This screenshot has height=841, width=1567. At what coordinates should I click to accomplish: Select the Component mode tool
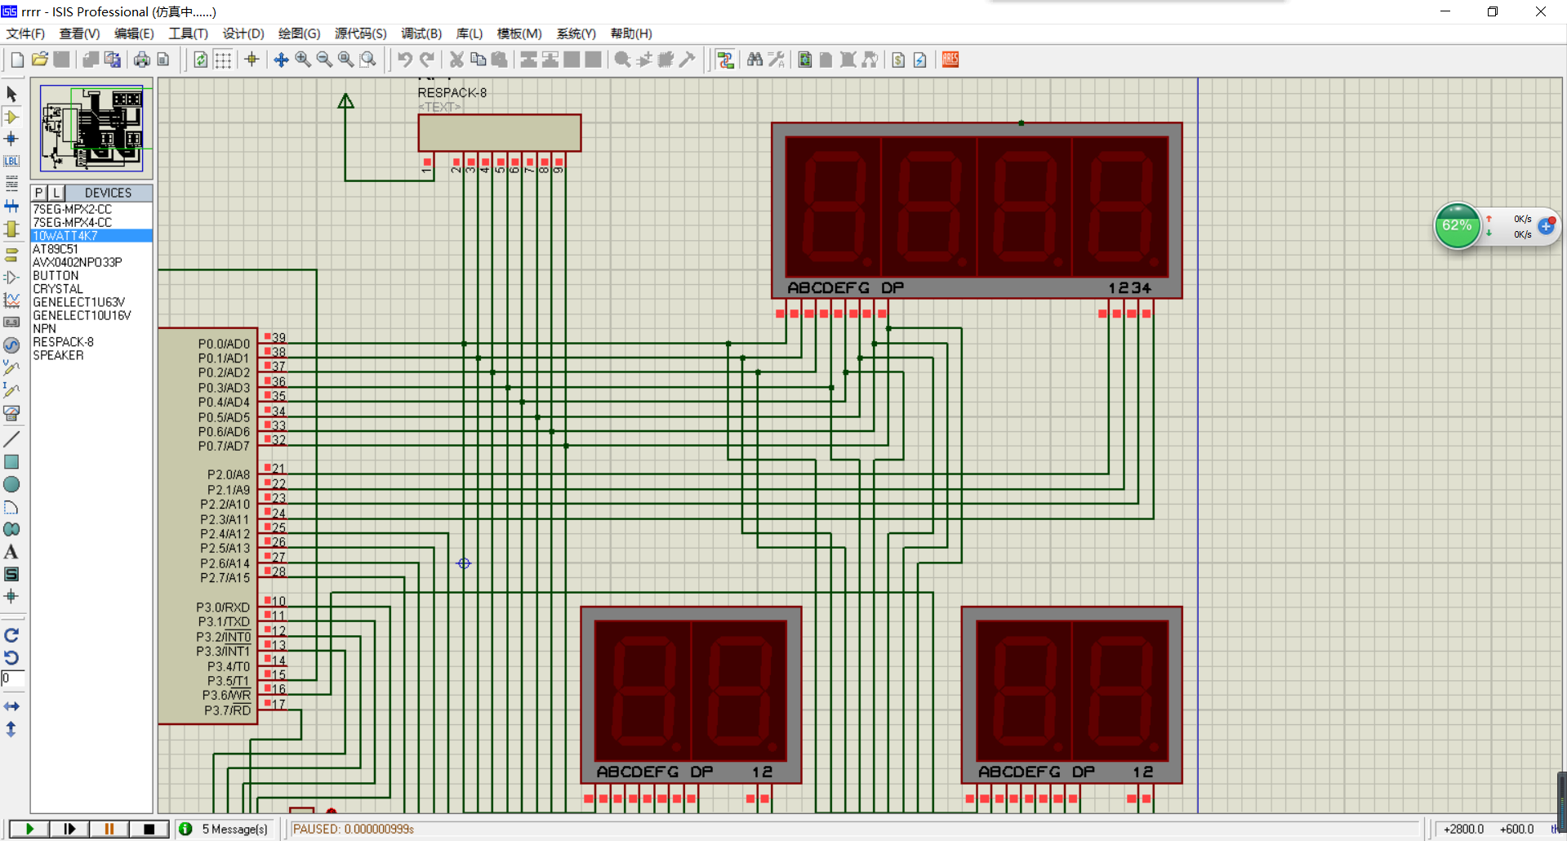(x=11, y=117)
